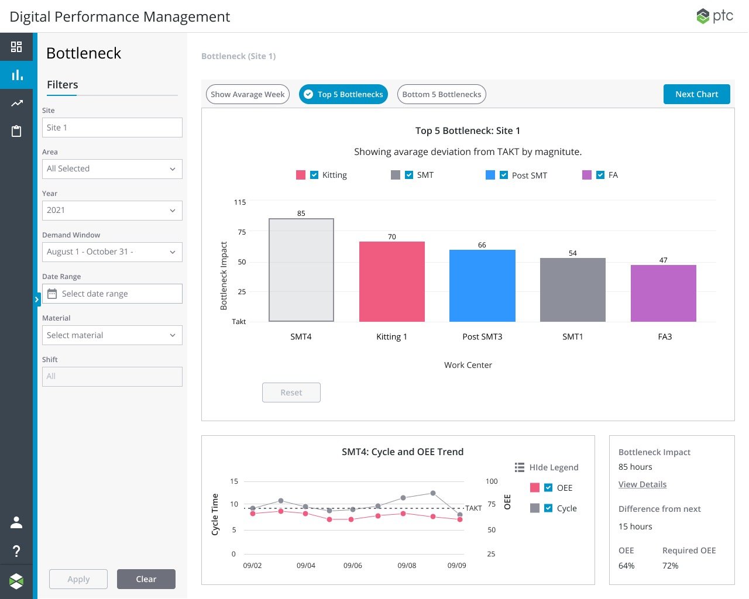The image size is (749, 599).
Task: Click the '72%' Required OEE value
Action: 671,566
